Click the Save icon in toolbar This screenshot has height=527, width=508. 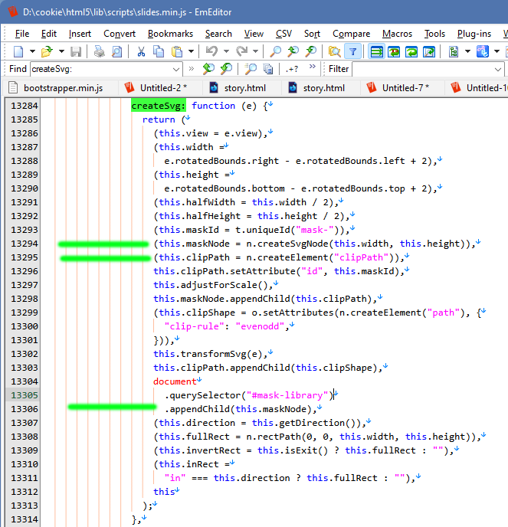pos(75,51)
